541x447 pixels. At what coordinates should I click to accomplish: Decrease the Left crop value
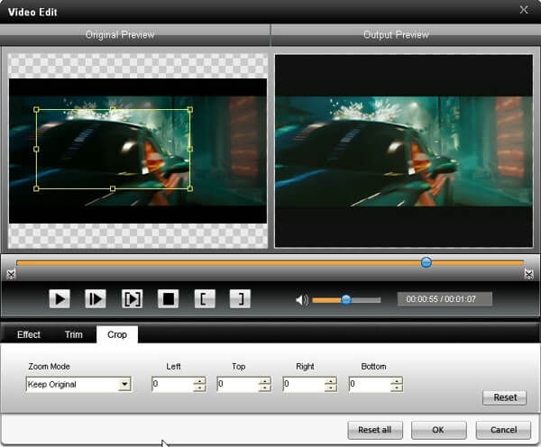[199, 388]
